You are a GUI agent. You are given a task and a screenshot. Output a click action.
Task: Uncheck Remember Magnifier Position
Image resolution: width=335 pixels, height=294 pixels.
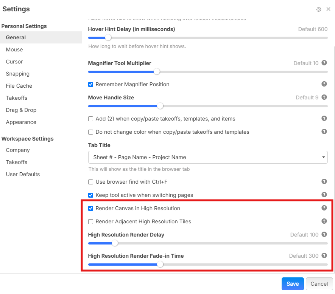pos(90,85)
